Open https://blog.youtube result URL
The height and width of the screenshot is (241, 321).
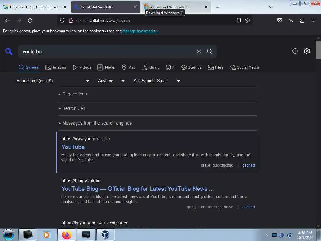click(x=81, y=181)
